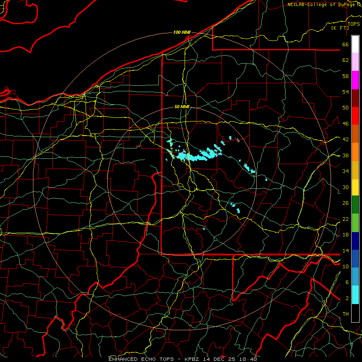Click the 'TH' legend label

(x=346, y=314)
